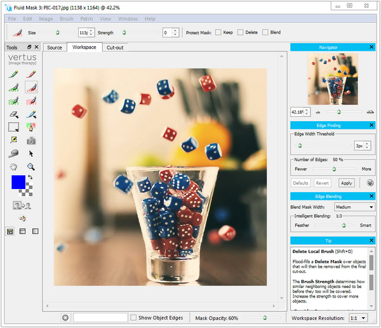381x328 pixels.
Task: Select the red Delete brush tool
Action: click(30, 74)
